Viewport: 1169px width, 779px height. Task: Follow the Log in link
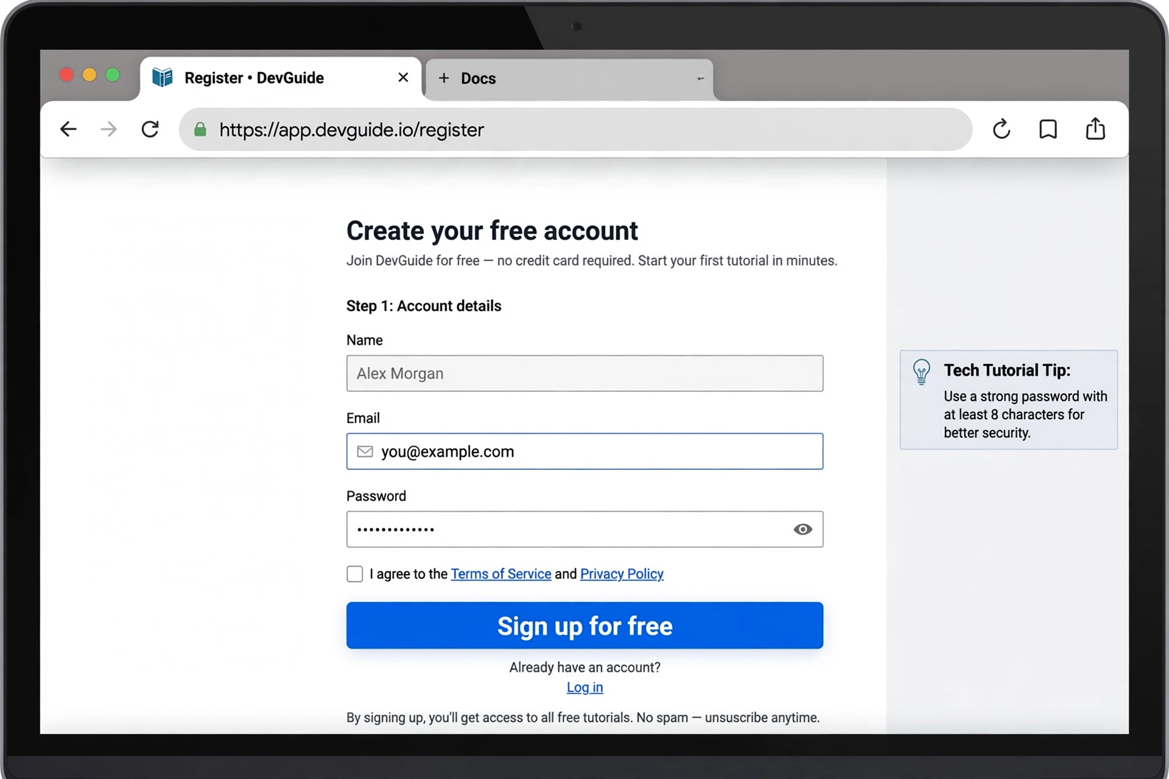[x=584, y=687]
